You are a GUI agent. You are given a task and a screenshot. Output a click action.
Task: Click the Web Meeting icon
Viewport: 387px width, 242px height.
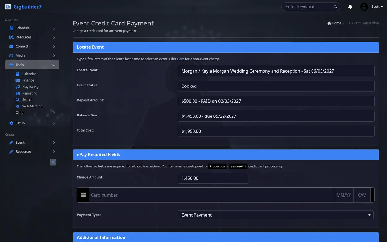point(18,106)
